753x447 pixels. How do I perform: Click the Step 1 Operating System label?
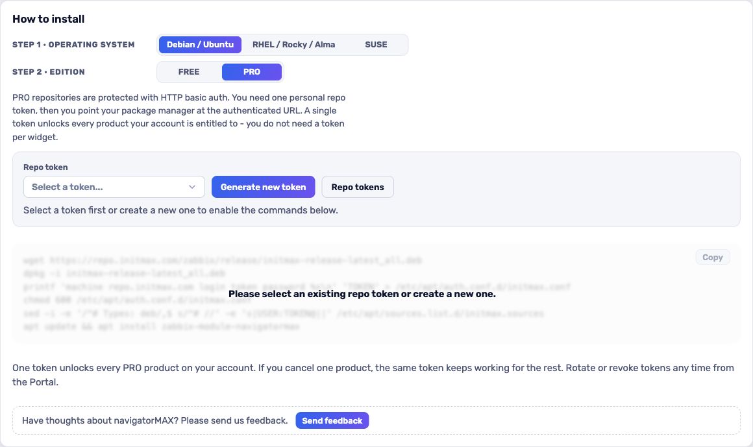[73, 45]
